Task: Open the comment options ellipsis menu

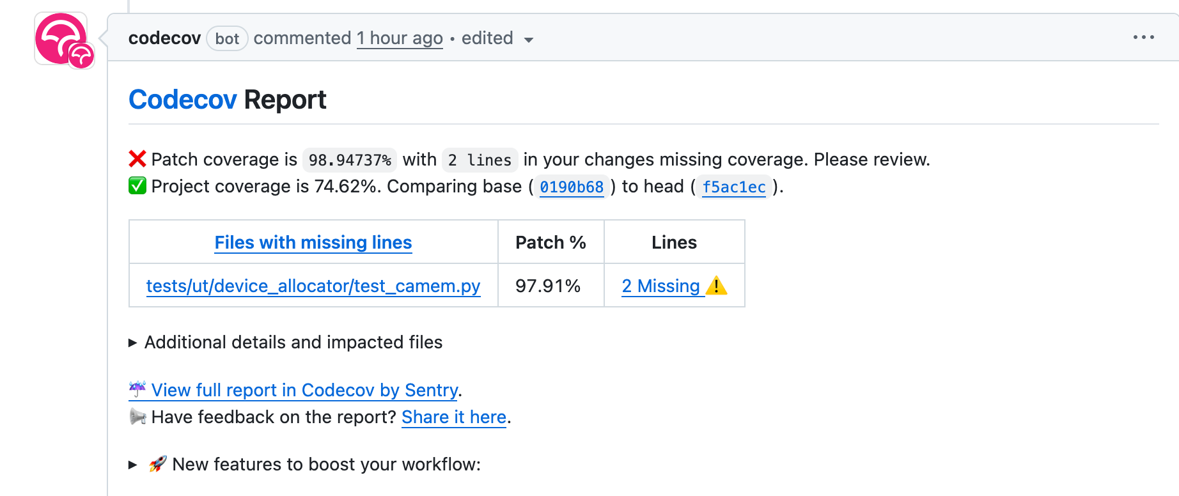Action: point(1143,38)
